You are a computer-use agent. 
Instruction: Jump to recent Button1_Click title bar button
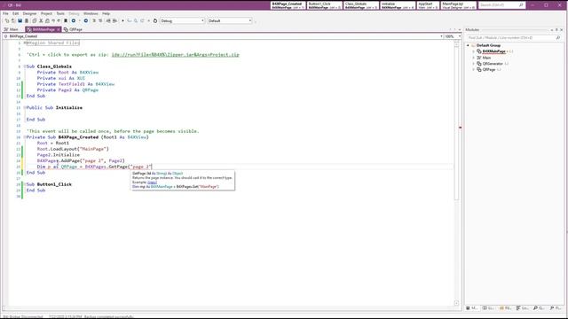pos(325,5)
